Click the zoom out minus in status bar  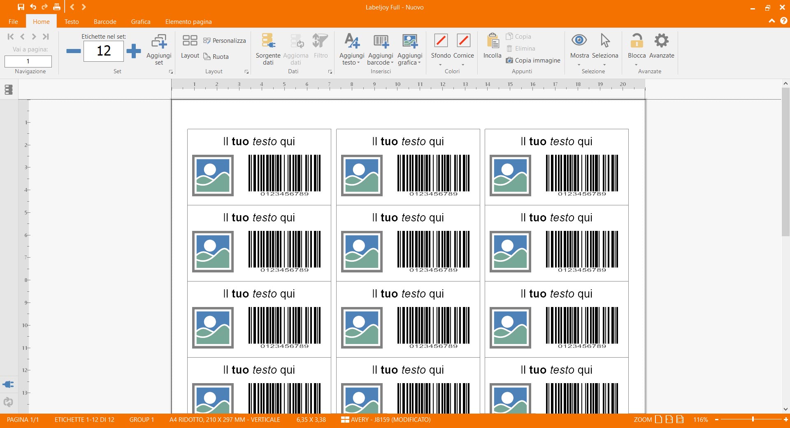point(717,419)
